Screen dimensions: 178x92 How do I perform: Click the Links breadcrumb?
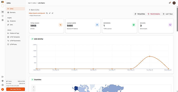click(x=34, y=3)
